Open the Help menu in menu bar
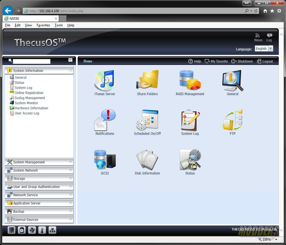Viewport: 286px width, 245px height. (x=71, y=25)
